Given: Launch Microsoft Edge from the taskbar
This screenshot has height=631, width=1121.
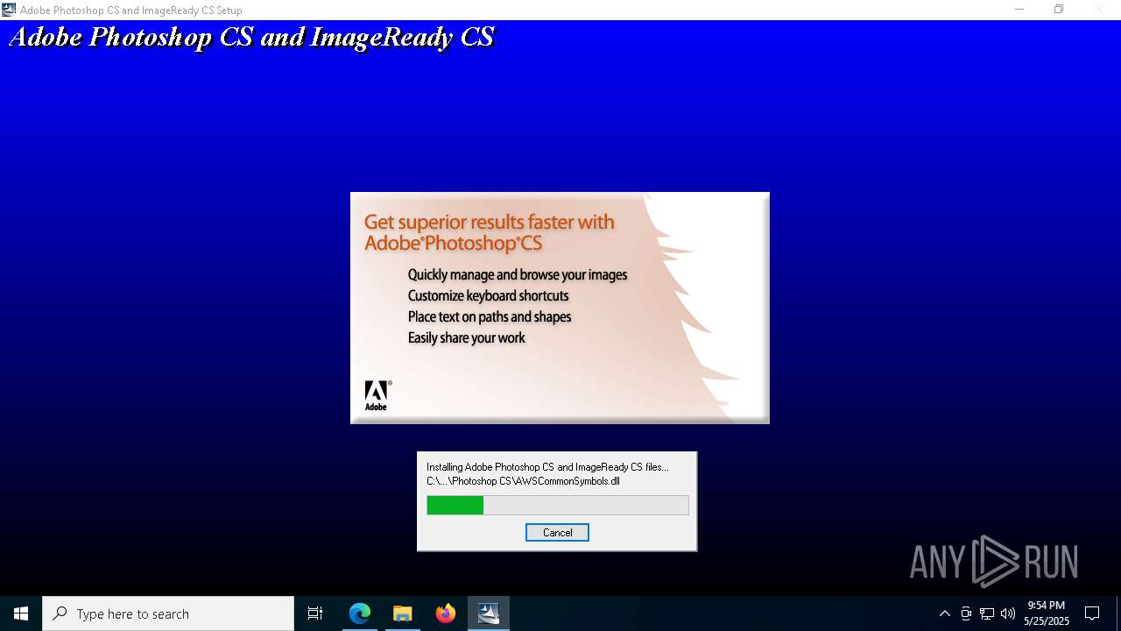Looking at the screenshot, I should coord(360,613).
